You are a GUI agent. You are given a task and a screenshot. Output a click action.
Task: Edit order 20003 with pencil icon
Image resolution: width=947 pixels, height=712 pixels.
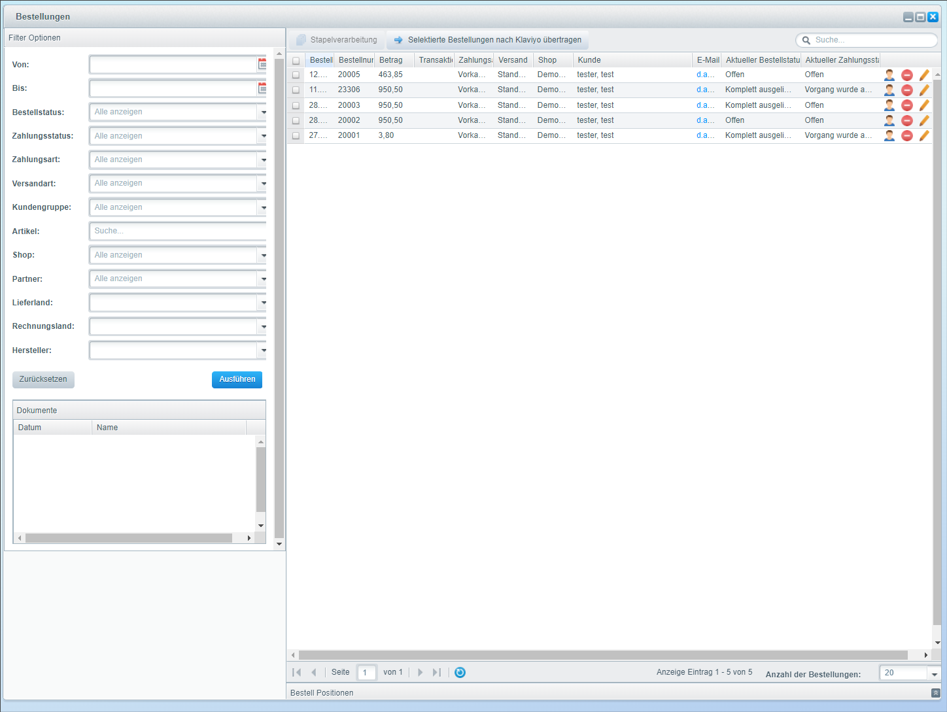coord(924,105)
